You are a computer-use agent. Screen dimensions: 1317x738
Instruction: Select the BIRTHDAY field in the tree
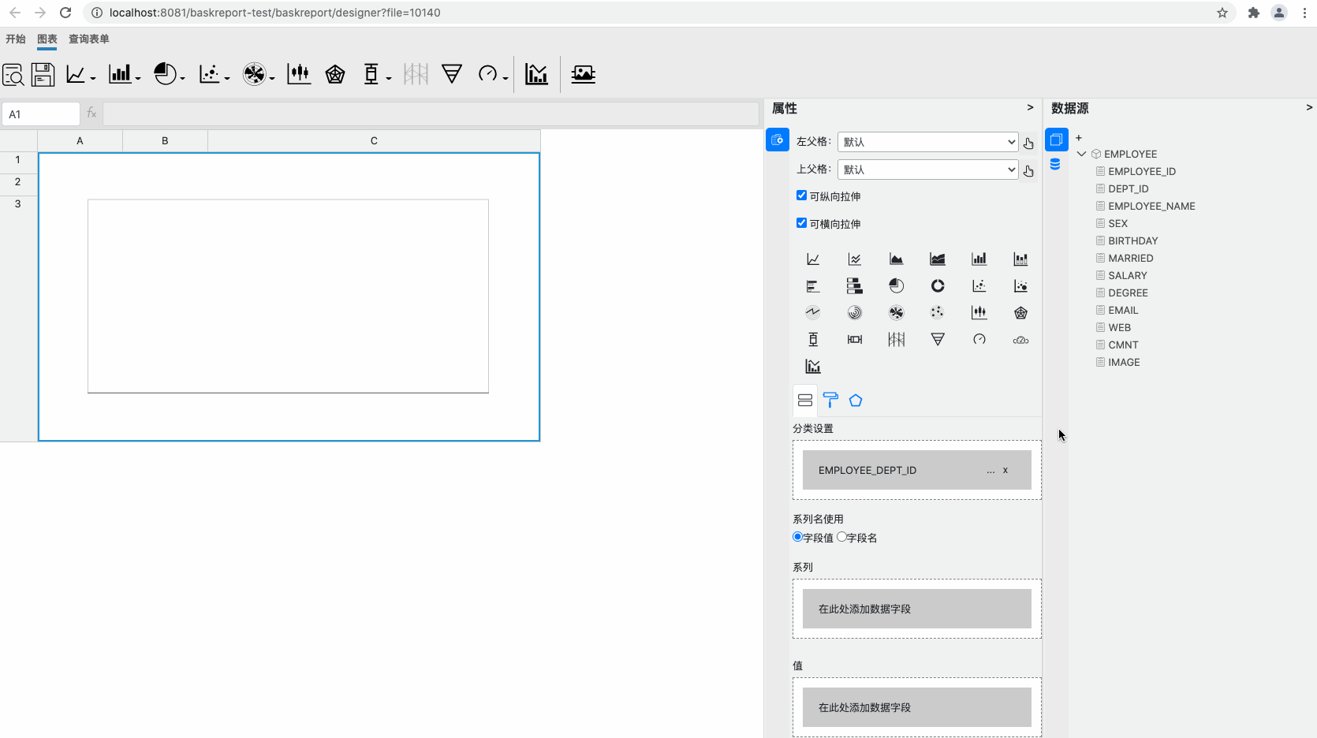tap(1133, 240)
